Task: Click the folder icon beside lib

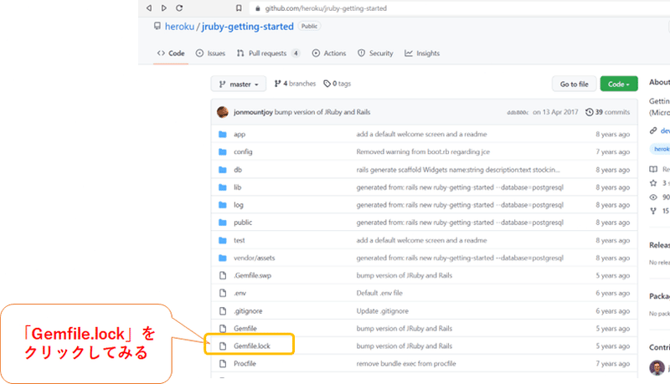Action: 223,187
